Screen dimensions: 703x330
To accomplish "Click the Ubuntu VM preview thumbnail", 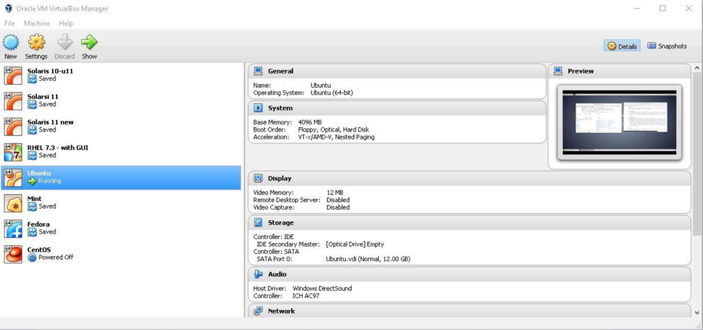I will [x=619, y=122].
